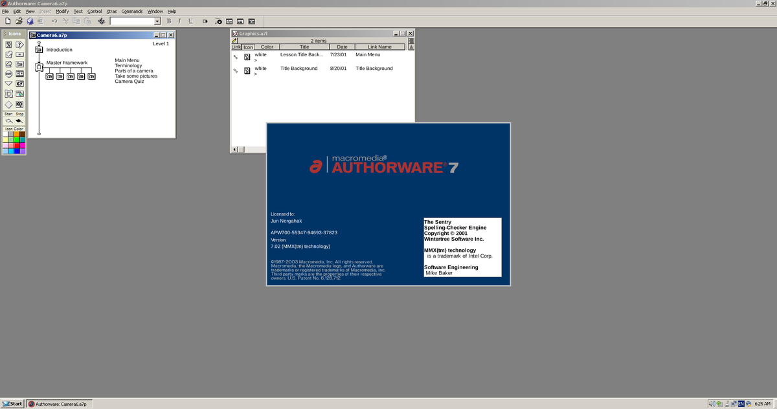Click the Save All toolbar button

coord(30,21)
